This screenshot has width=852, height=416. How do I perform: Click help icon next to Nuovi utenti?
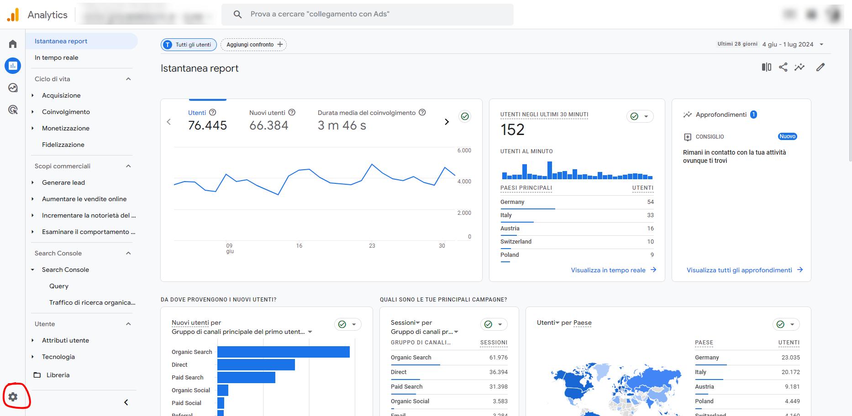292,112
